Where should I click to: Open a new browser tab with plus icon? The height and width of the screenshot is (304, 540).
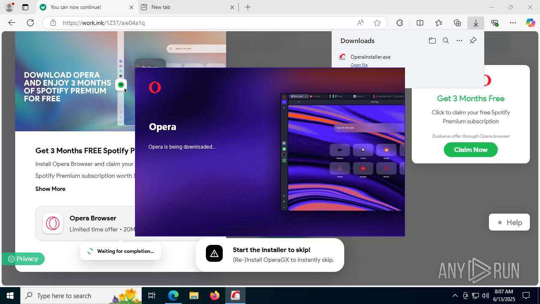(248, 7)
